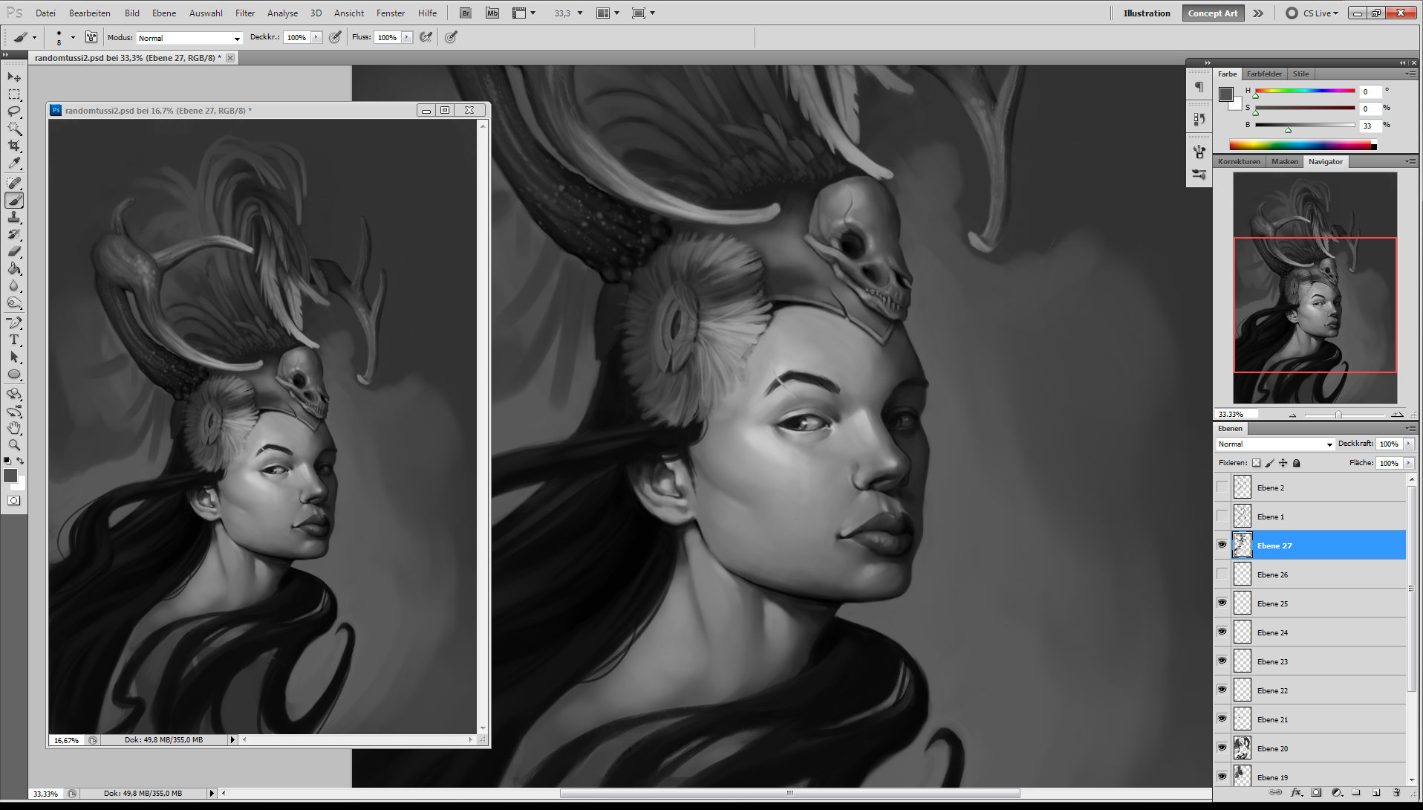Delete layer using the trash icon
Image resolution: width=1423 pixels, height=810 pixels.
[x=1396, y=793]
